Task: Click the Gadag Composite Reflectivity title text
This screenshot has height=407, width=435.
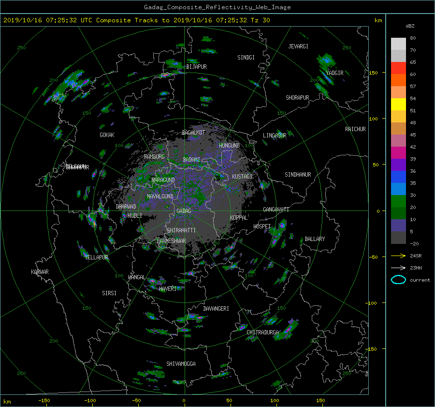Action: pos(217,7)
